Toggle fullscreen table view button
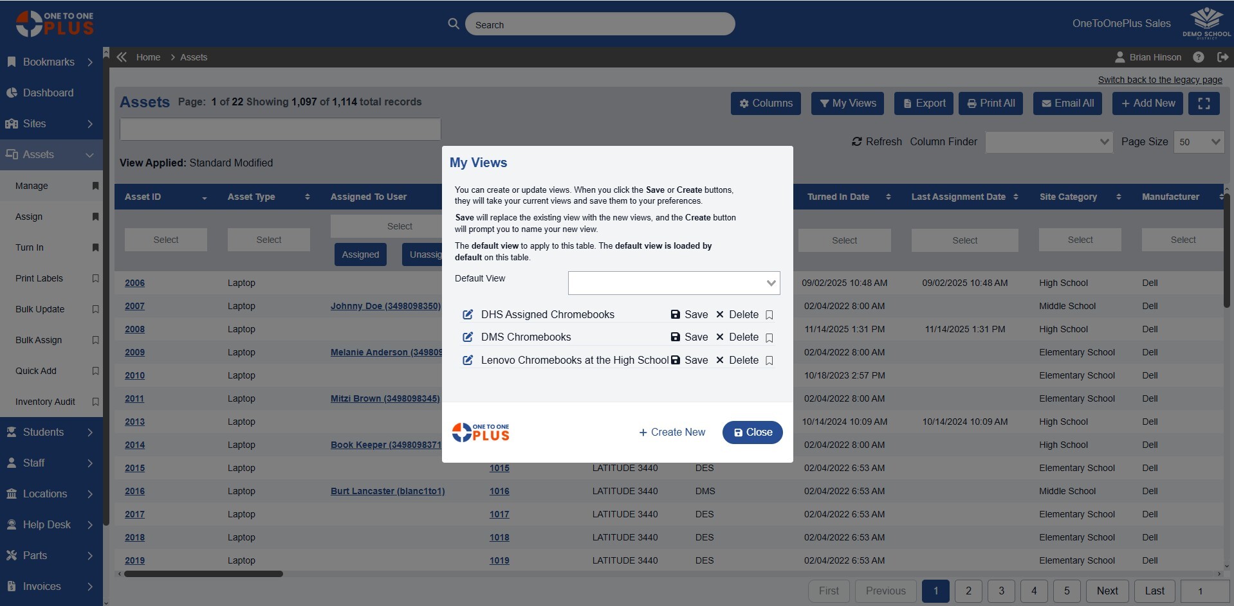 tap(1204, 103)
